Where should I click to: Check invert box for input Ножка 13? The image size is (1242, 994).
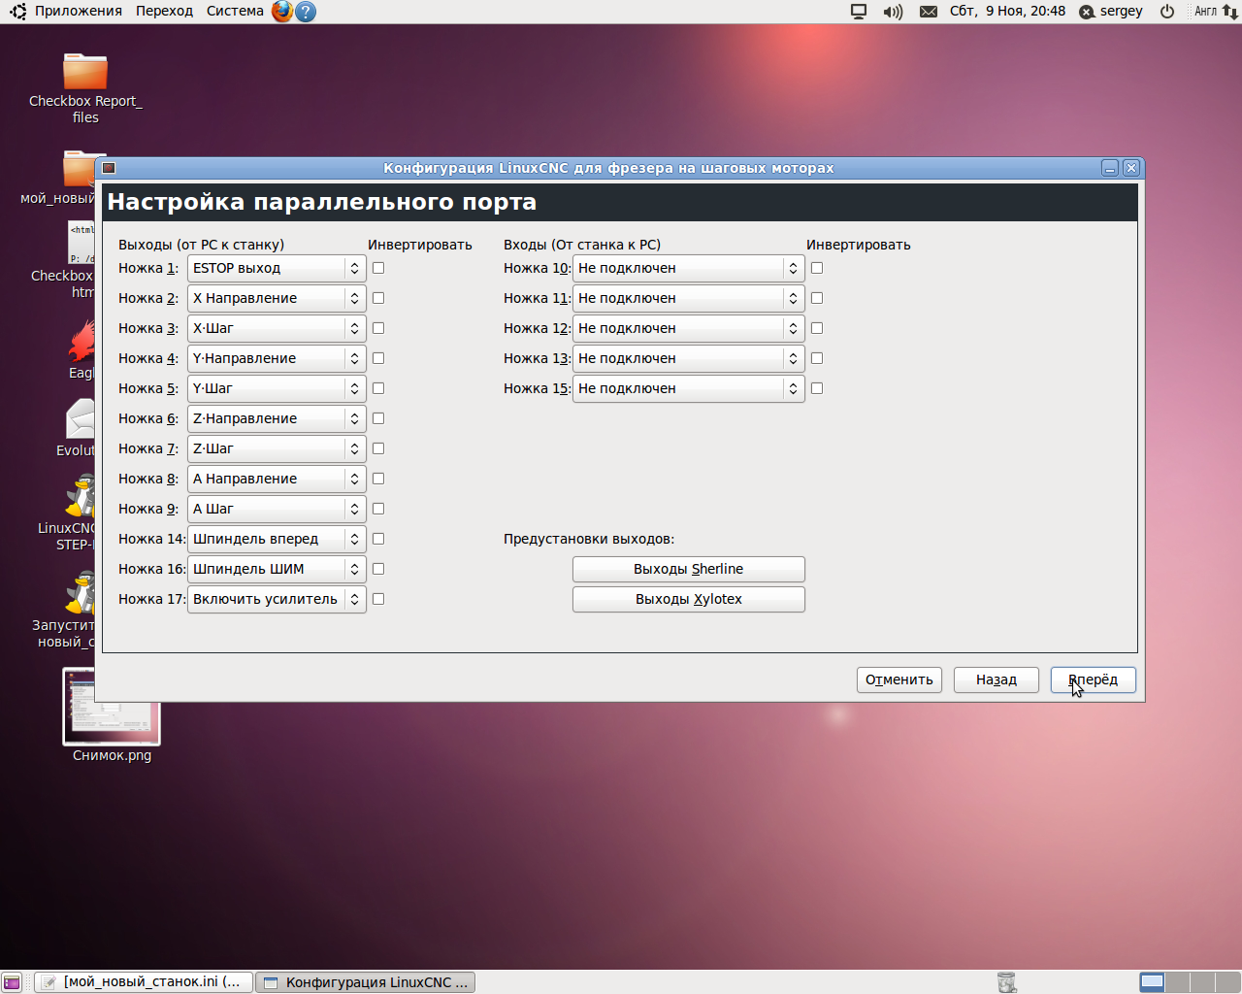click(x=817, y=358)
